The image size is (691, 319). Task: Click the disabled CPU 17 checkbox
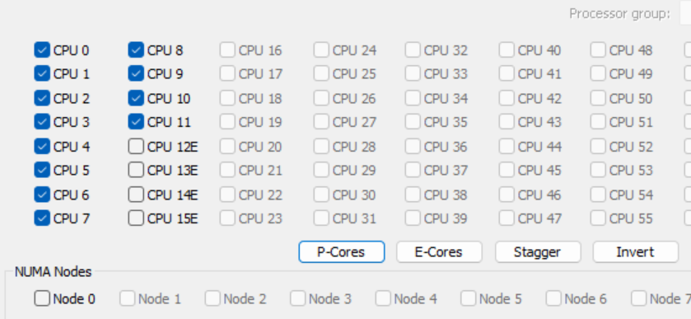click(227, 73)
